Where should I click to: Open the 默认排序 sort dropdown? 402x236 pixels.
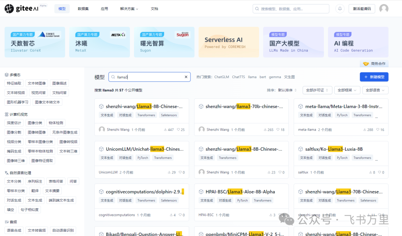click(287, 90)
